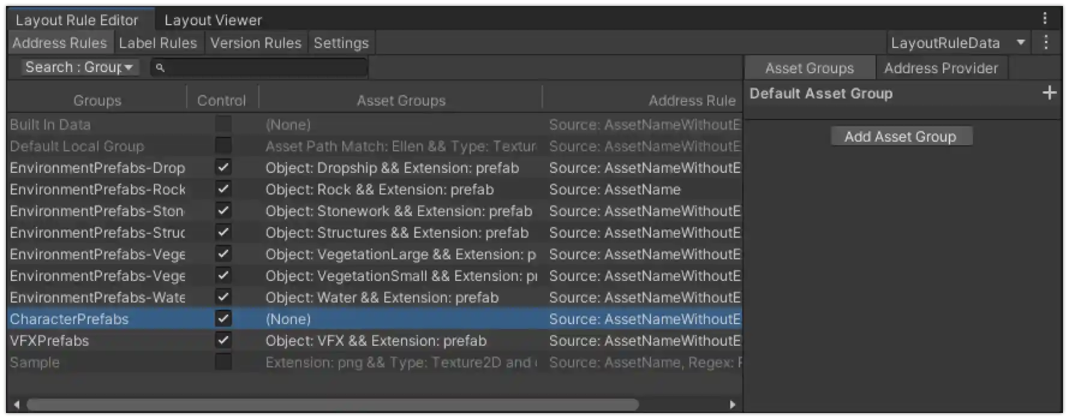
Task: Open the Settings tab
Action: 341,42
